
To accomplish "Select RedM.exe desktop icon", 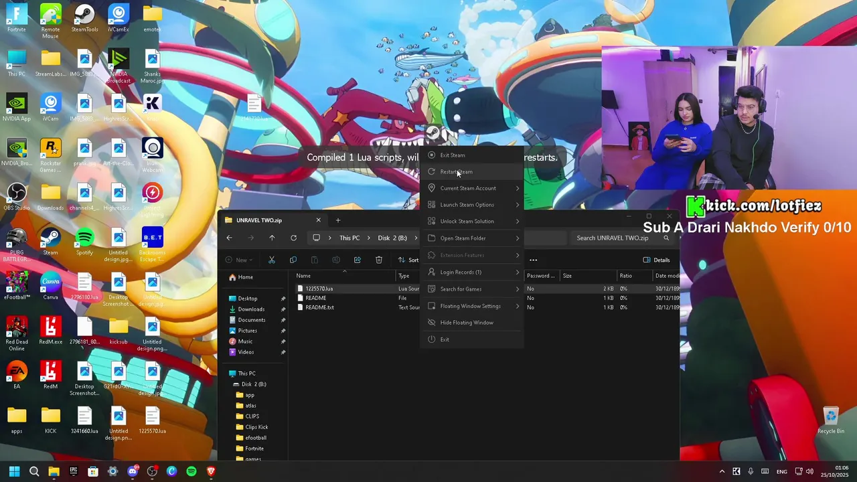I will coord(50,331).
